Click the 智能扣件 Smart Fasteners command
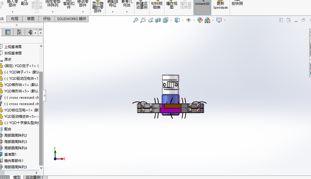 coord(69,5)
